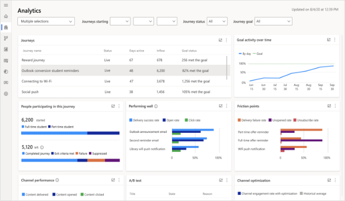Go to Home in the sidebar
The height and width of the screenshot is (201, 345).
[6, 16]
